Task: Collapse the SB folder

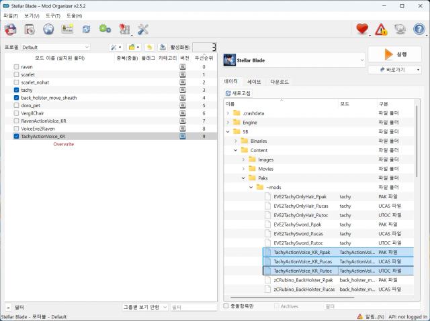Action: (x=228, y=131)
